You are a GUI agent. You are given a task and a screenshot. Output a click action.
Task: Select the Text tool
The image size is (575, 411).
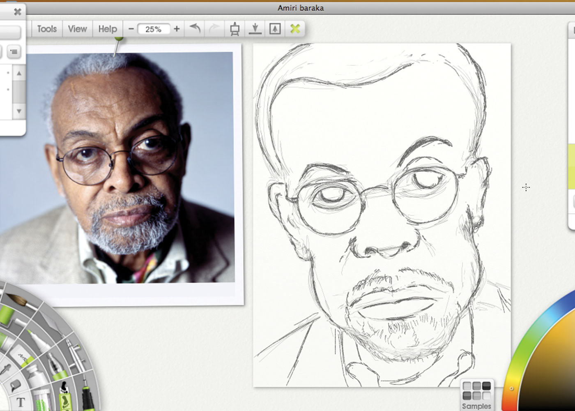21,402
